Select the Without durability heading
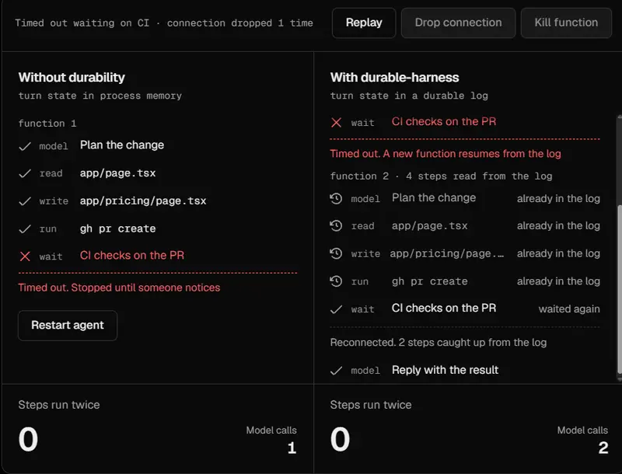The height and width of the screenshot is (474, 622). click(x=72, y=77)
